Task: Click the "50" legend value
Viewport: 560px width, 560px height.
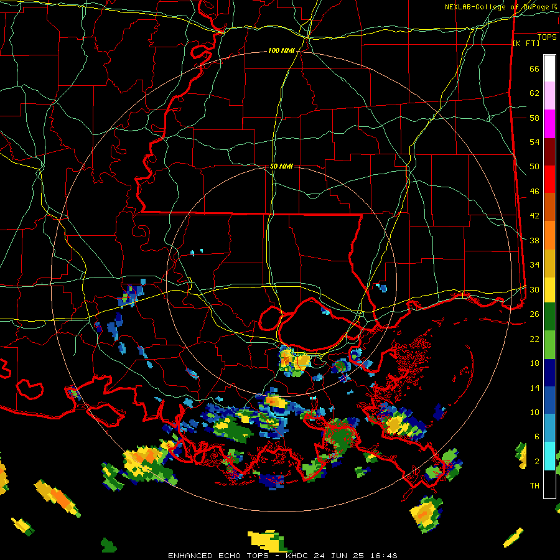Action: pos(534,167)
